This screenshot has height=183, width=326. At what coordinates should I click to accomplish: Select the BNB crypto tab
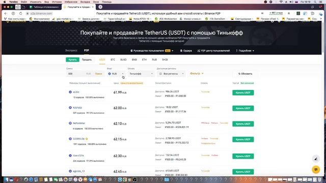point(134,59)
